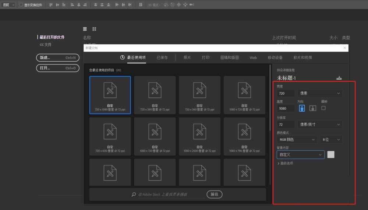
Task: Click the background color swatch
Action: 331,155
